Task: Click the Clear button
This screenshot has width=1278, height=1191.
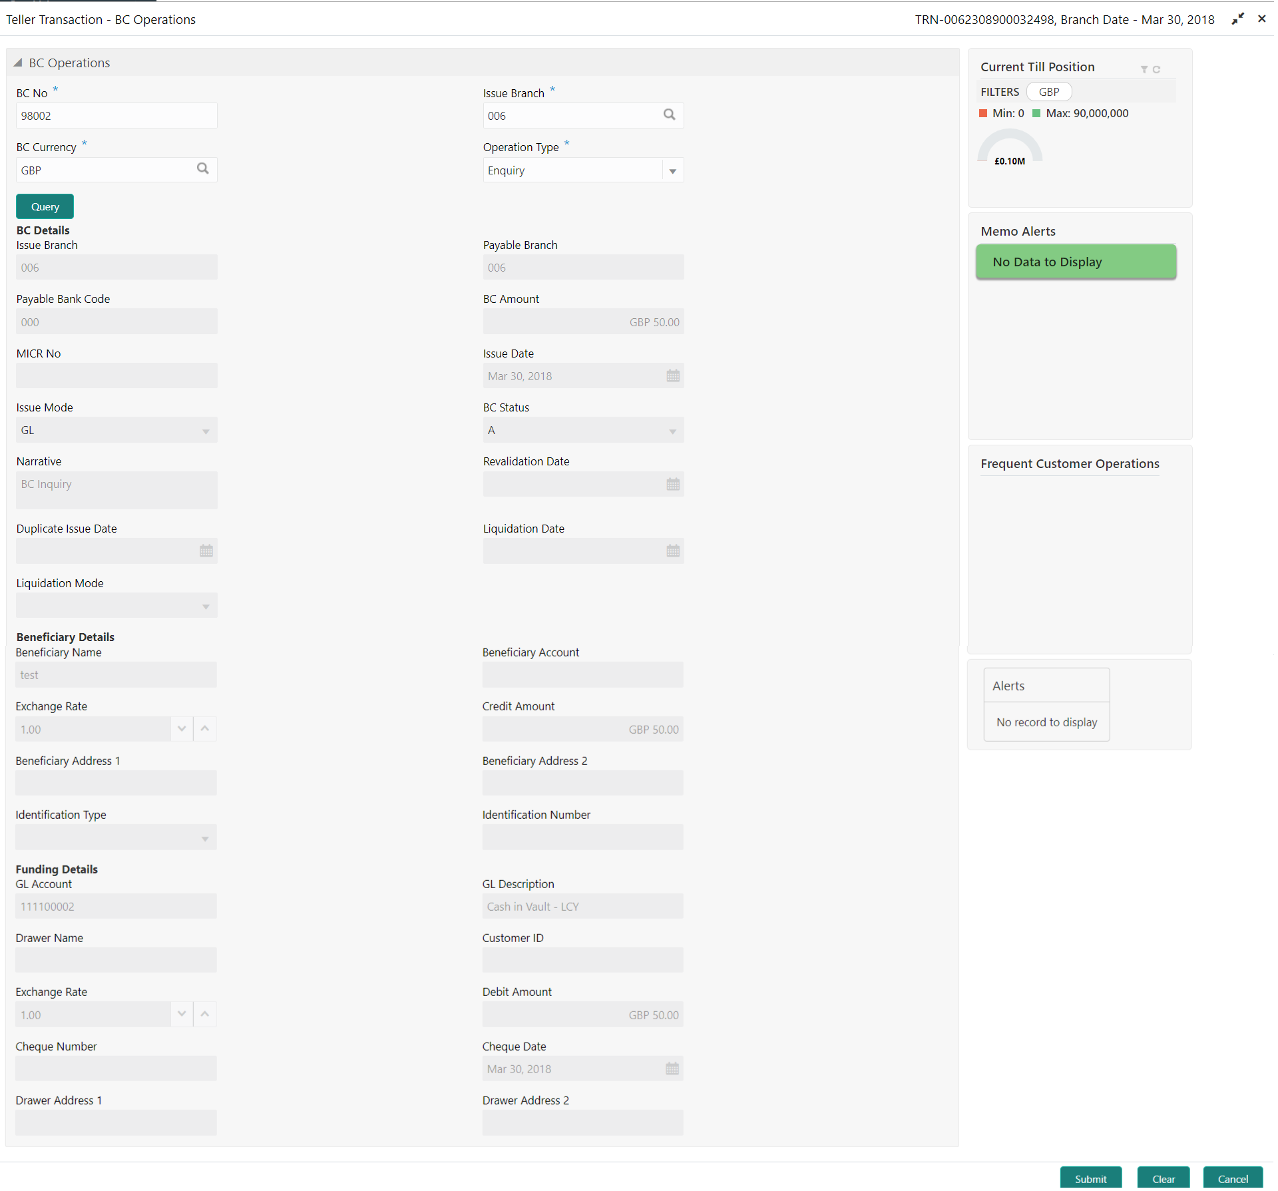Action: tap(1163, 1178)
